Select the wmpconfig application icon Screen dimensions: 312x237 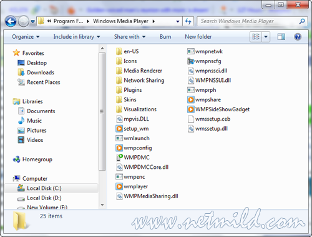click(119, 148)
